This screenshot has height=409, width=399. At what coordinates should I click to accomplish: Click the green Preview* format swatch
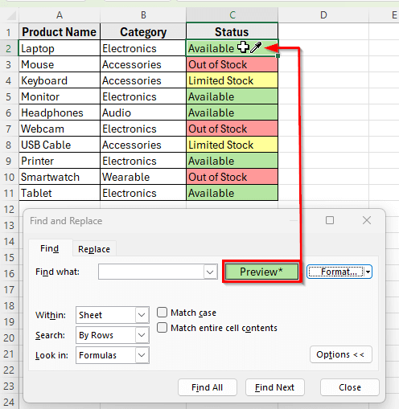click(x=261, y=272)
